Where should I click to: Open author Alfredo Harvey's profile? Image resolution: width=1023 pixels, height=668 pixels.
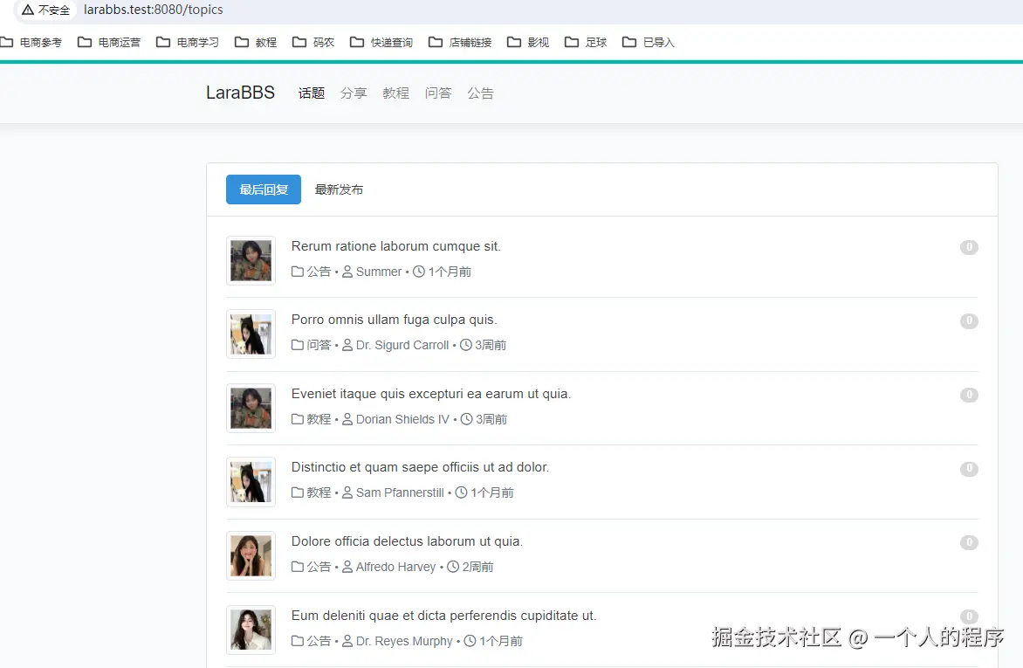tap(388, 567)
